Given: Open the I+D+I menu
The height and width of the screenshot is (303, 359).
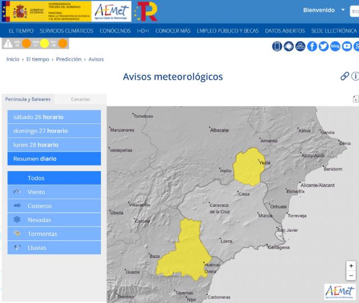Looking at the screenshot, I should tap(143, 31).
